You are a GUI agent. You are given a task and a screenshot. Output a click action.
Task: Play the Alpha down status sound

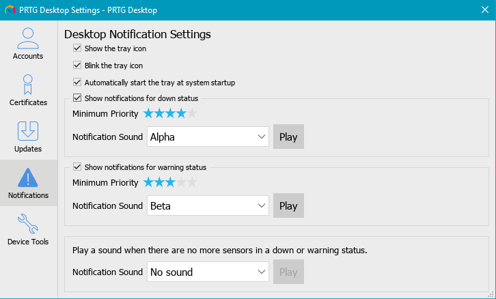288,137
